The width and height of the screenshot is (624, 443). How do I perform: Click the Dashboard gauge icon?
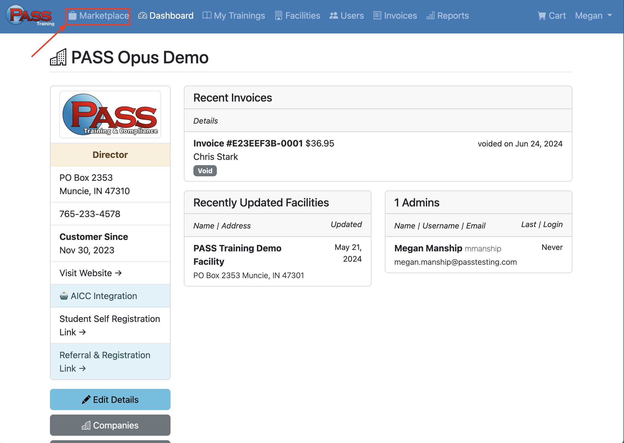142,16
